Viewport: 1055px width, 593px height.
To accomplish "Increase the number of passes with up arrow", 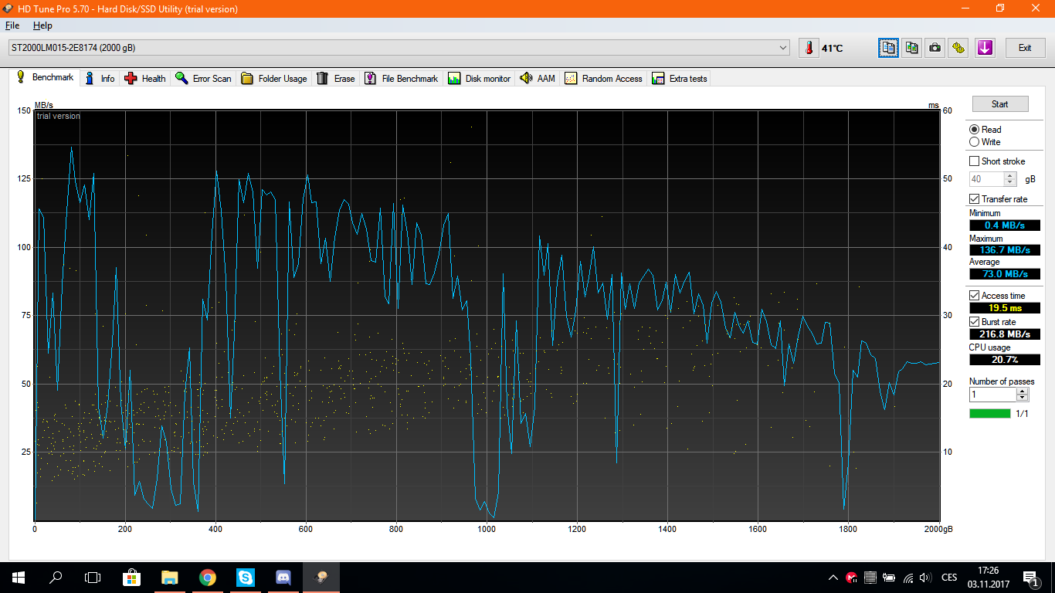I will point(1023,391).
